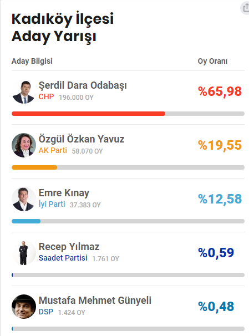Select Emre Kınay's portrait thumbnail
This screenshot has width=249, height=336.
coord(24,199)
